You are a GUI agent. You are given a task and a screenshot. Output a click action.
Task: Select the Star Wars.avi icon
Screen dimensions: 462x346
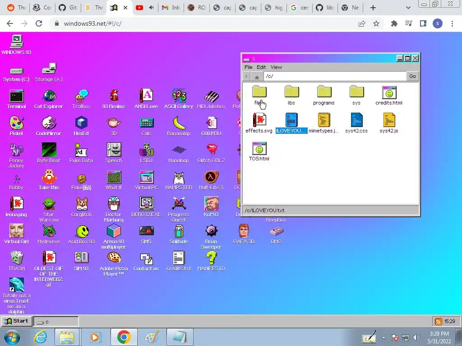tap(49, 209)
